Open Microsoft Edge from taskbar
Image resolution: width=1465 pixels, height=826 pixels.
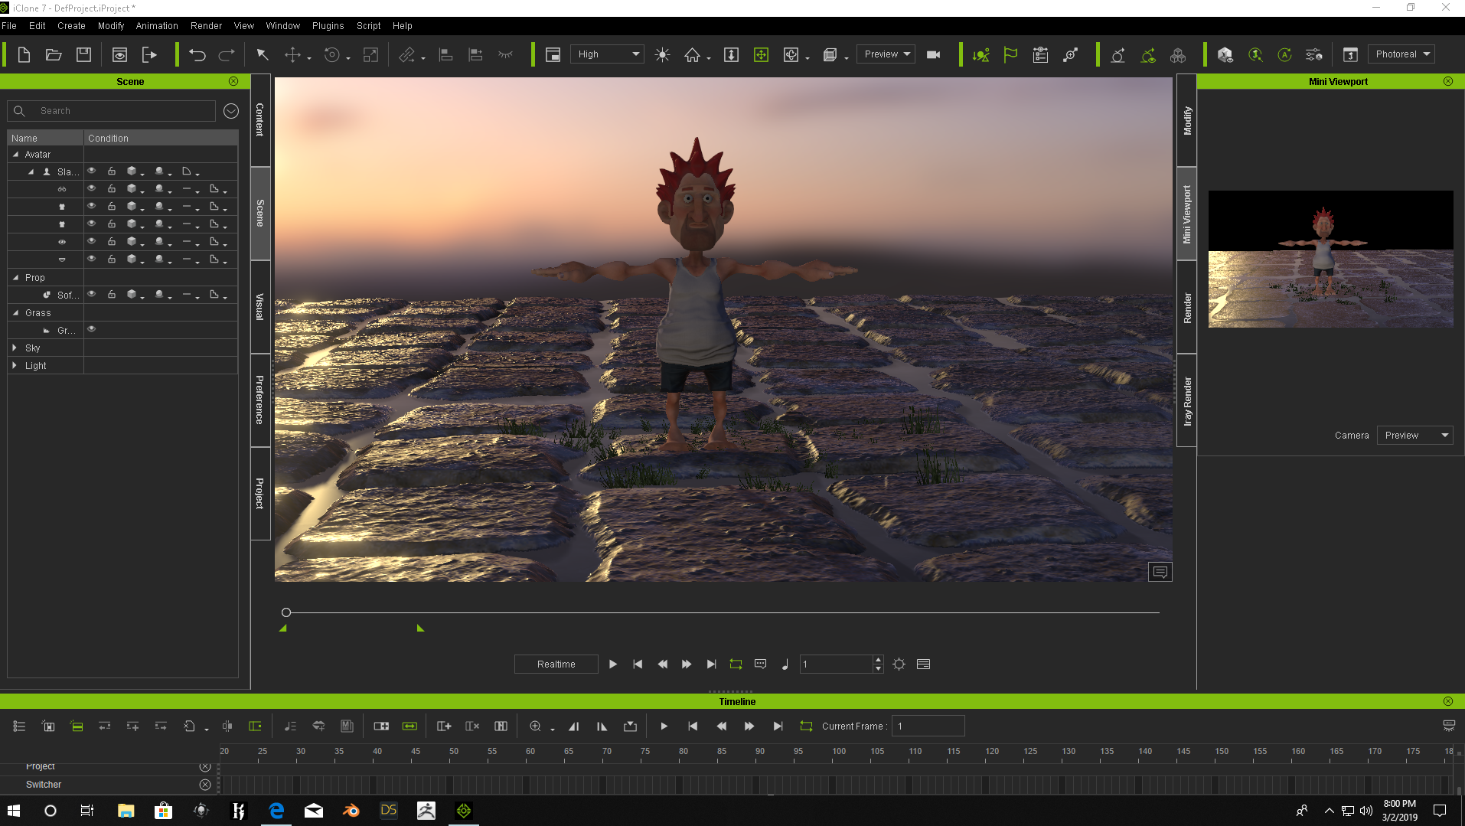(276, 810)
